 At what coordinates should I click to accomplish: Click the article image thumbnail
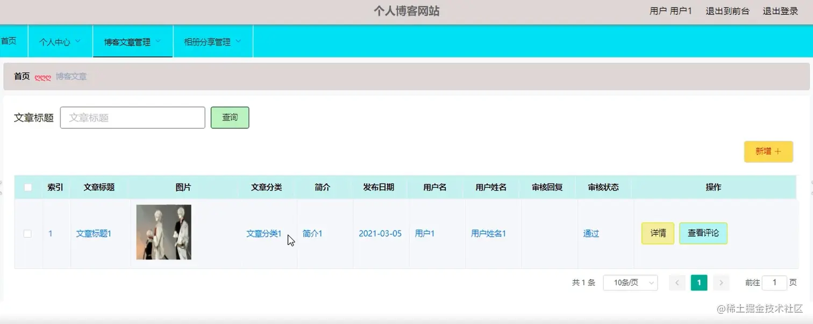tap(163, 232)
